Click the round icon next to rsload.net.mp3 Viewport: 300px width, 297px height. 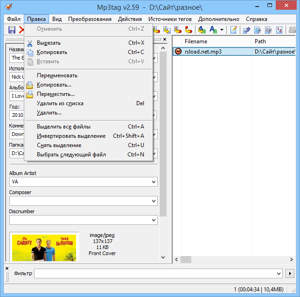coord(178,51)
